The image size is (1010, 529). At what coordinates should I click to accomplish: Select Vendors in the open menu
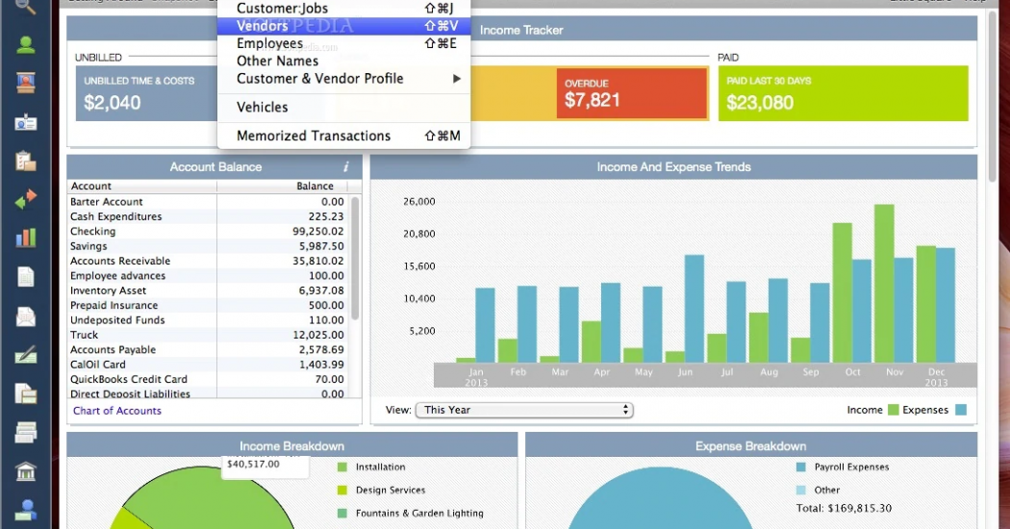pyautogui.click(x=344, y=26)
